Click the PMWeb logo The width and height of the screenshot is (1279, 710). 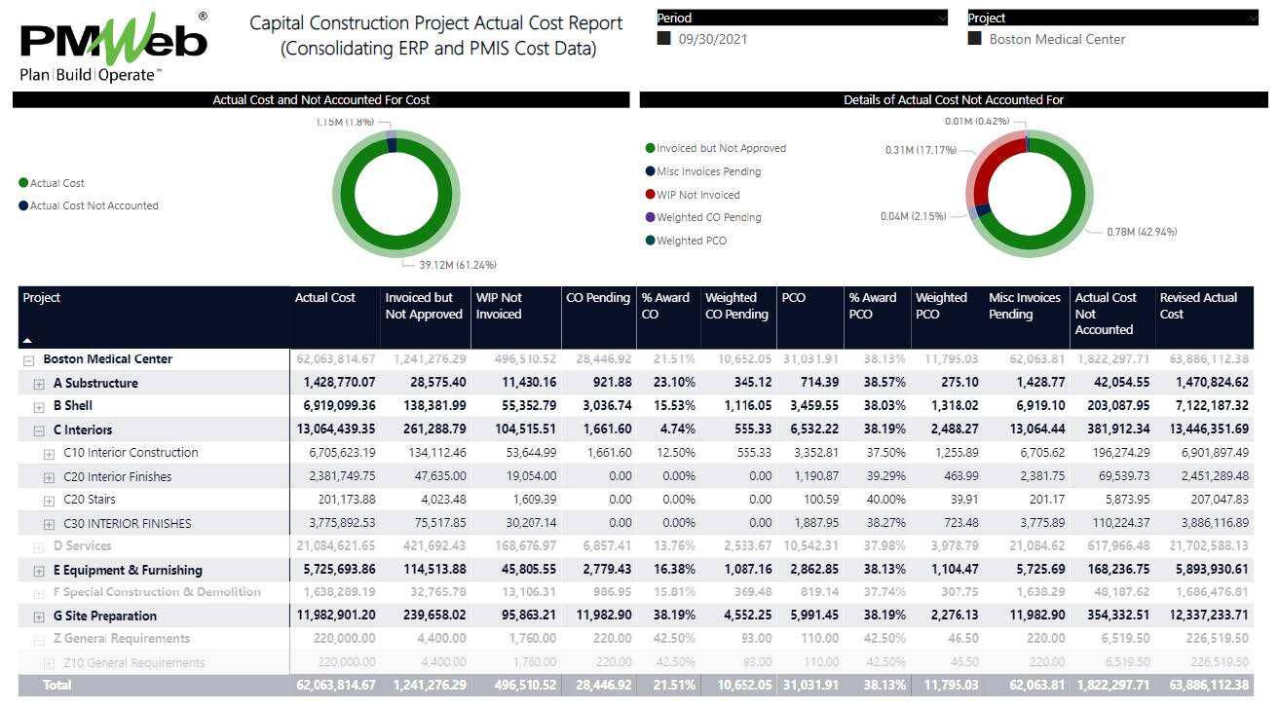[114, 47]
